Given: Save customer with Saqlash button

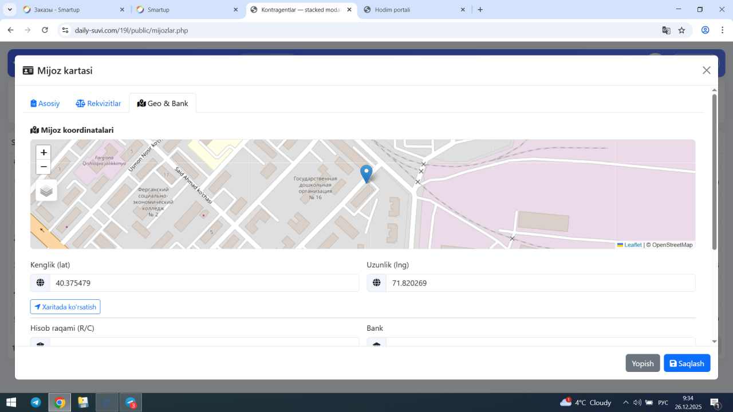Looking at the screenshot, I should click(687, 363).
